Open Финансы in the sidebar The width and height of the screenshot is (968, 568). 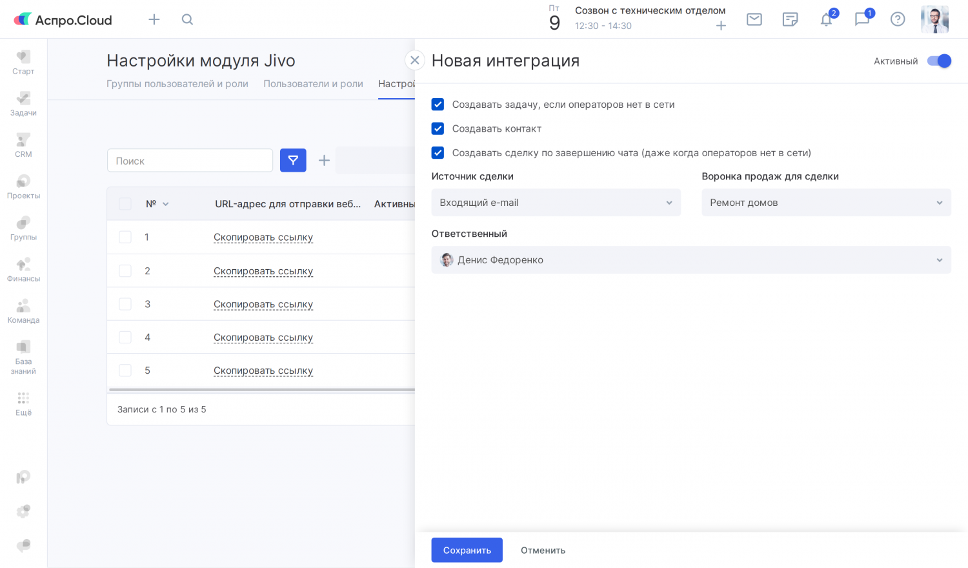click(23, 269)
